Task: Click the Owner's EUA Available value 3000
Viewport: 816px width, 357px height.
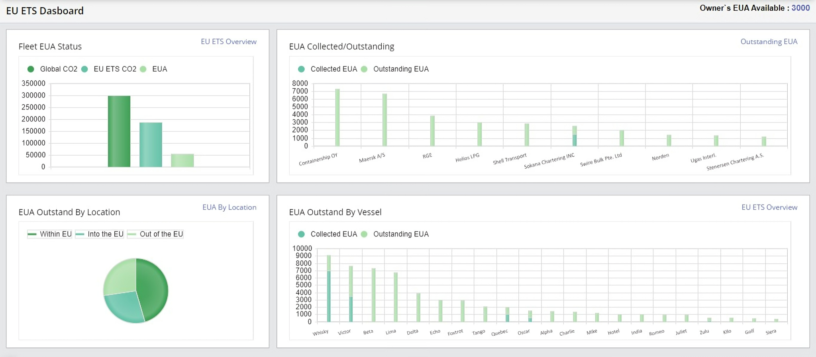Action: pyautogui.click(x=800, y=8)
